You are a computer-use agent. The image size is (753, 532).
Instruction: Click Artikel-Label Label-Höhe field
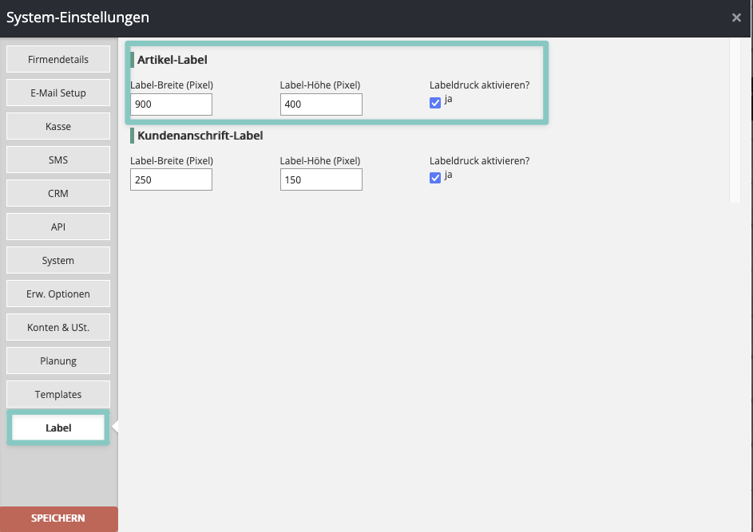pyautogui.click(x=321, y=104)
